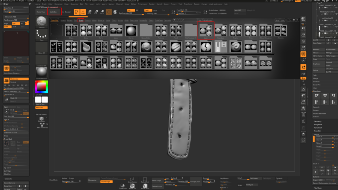This screenshot has width=338, height=190.
Task: Toggle the M channel button in top shelf
Action: [137, 10]
